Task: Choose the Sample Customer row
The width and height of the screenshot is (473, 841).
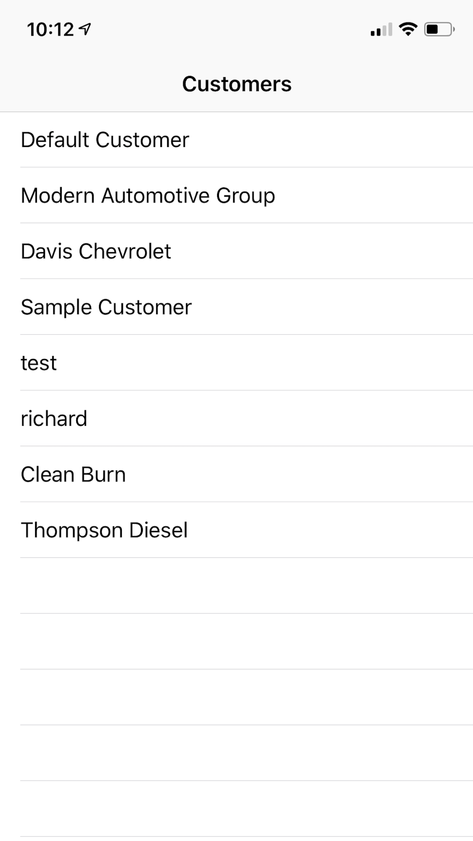Action: click(x=106, y=307)
